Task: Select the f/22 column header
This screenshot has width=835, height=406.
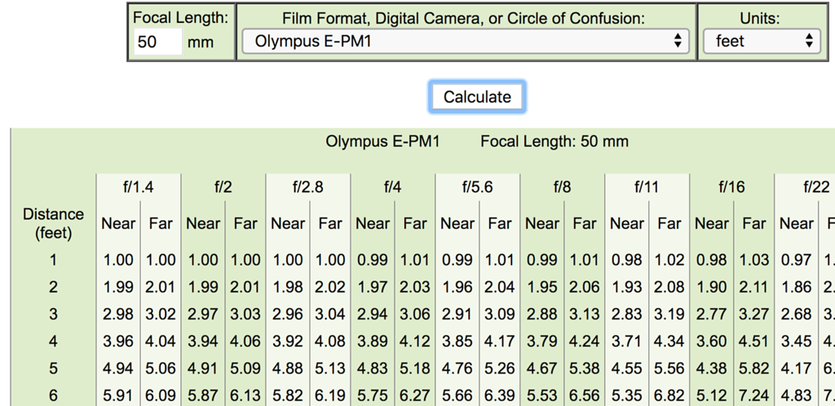Action: tap(815, 187)
